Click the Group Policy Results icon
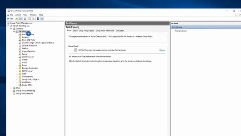Image resolution: width=241 pixels, height=136 pixels. click(x=14, y=94)
